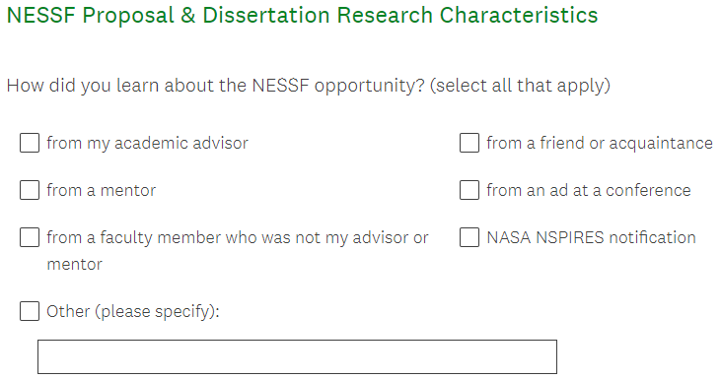Screen dimensions: 721x379
Task: Click the 'from a friend or acquaintance' label
Action: [x=600, y=143]
